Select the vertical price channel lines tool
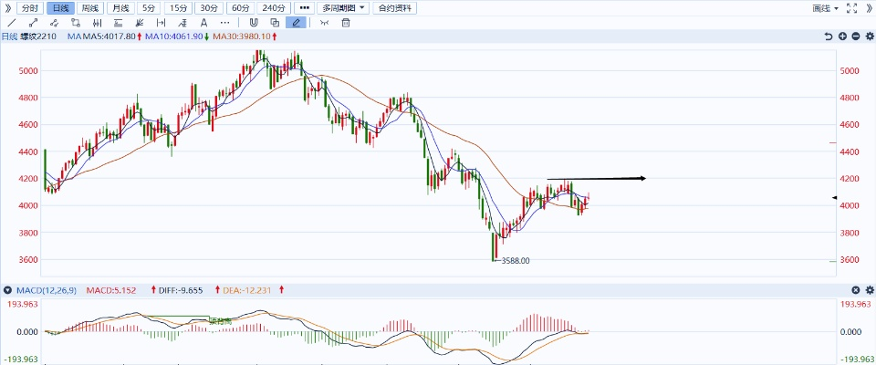The height and width of the screenshot is (365, 876). coord(97,23)
